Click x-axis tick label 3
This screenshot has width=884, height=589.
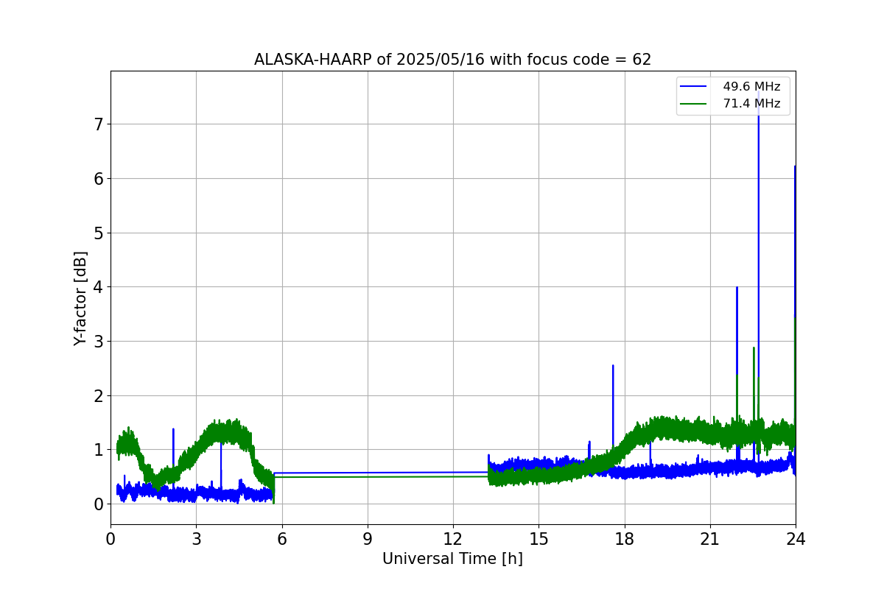(x=196, y=539)
